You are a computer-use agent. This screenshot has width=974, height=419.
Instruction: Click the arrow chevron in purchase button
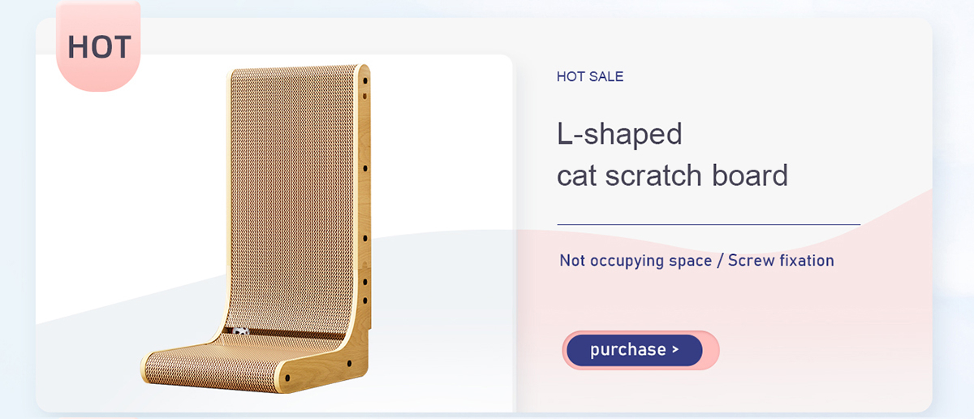point(675,350)
